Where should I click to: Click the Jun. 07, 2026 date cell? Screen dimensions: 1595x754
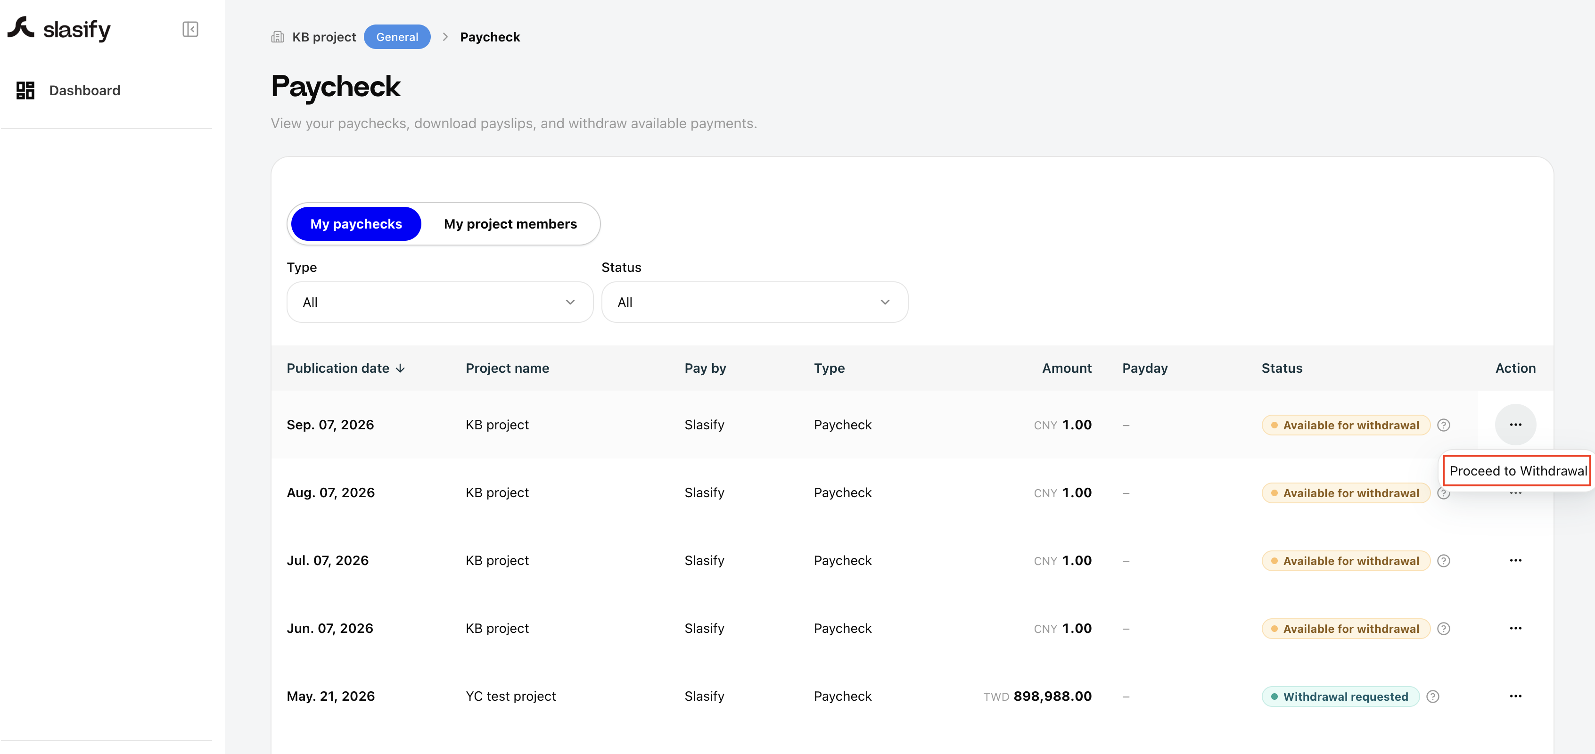pyautogui.click(x=330, y=628)
